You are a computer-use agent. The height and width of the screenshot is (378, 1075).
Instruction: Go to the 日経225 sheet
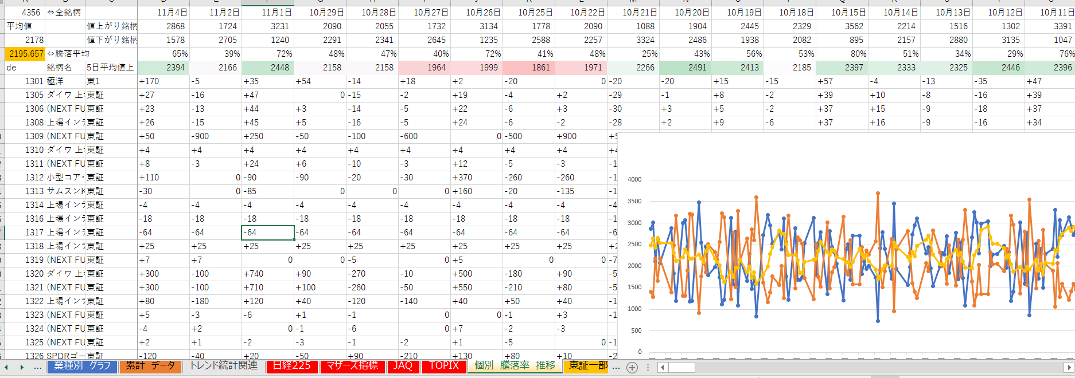point(291,366)
